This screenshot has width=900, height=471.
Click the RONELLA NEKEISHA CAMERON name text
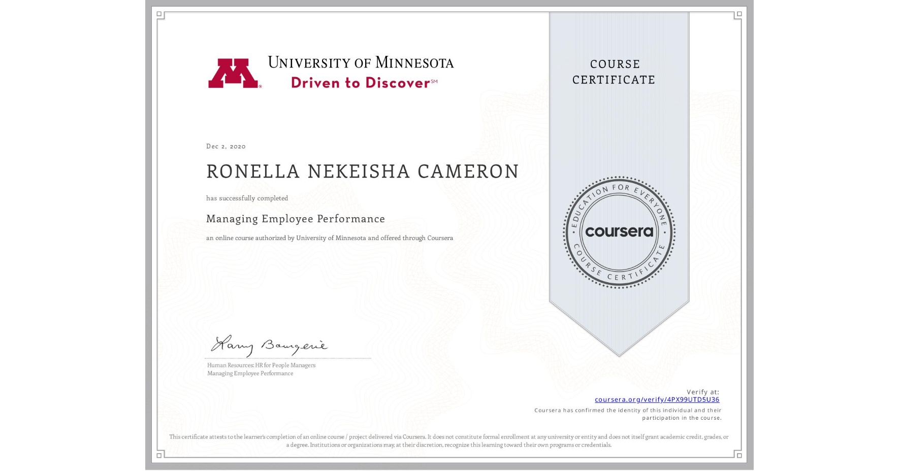click(362, 172)
